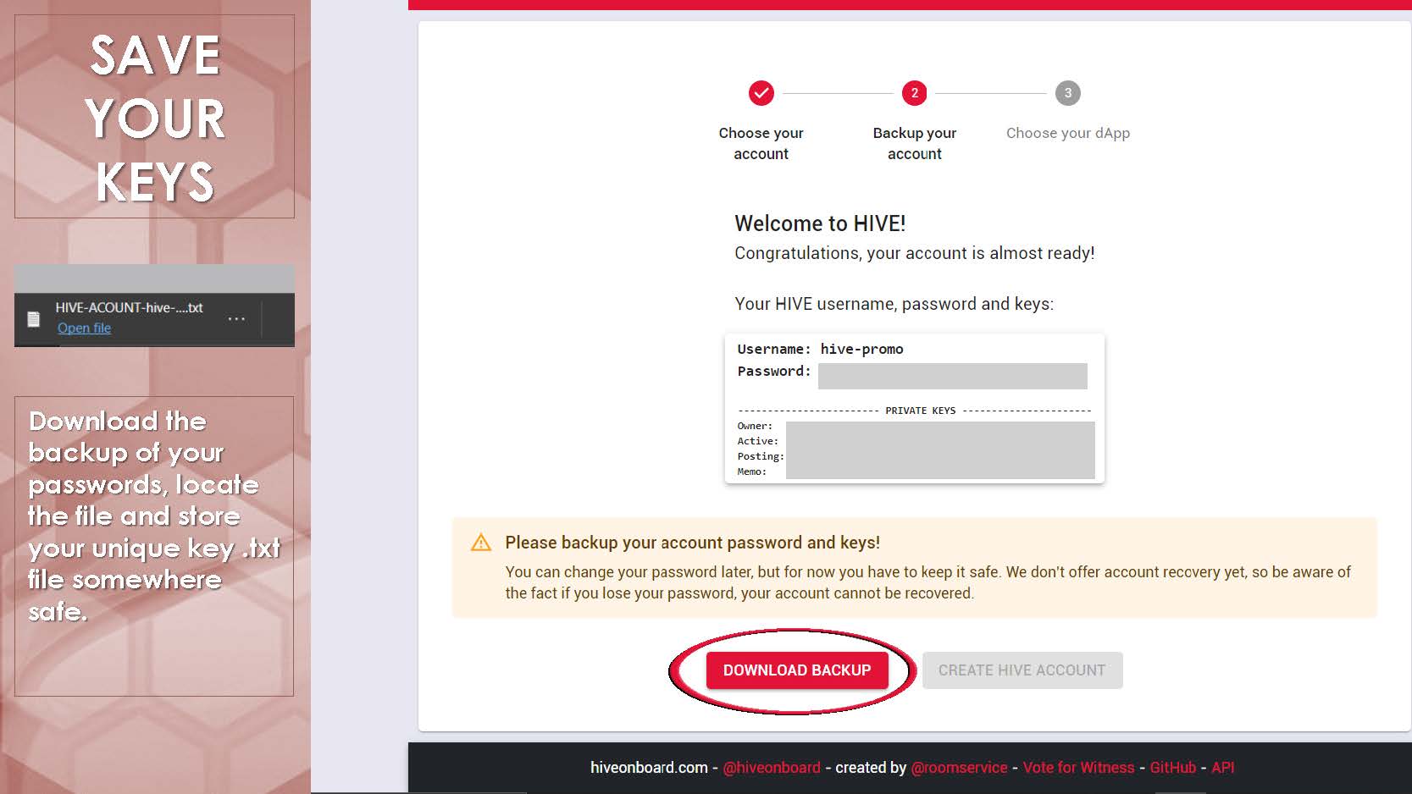Select step two circle Backup your account
The image size is (1412, 794).
click(915, 93)
